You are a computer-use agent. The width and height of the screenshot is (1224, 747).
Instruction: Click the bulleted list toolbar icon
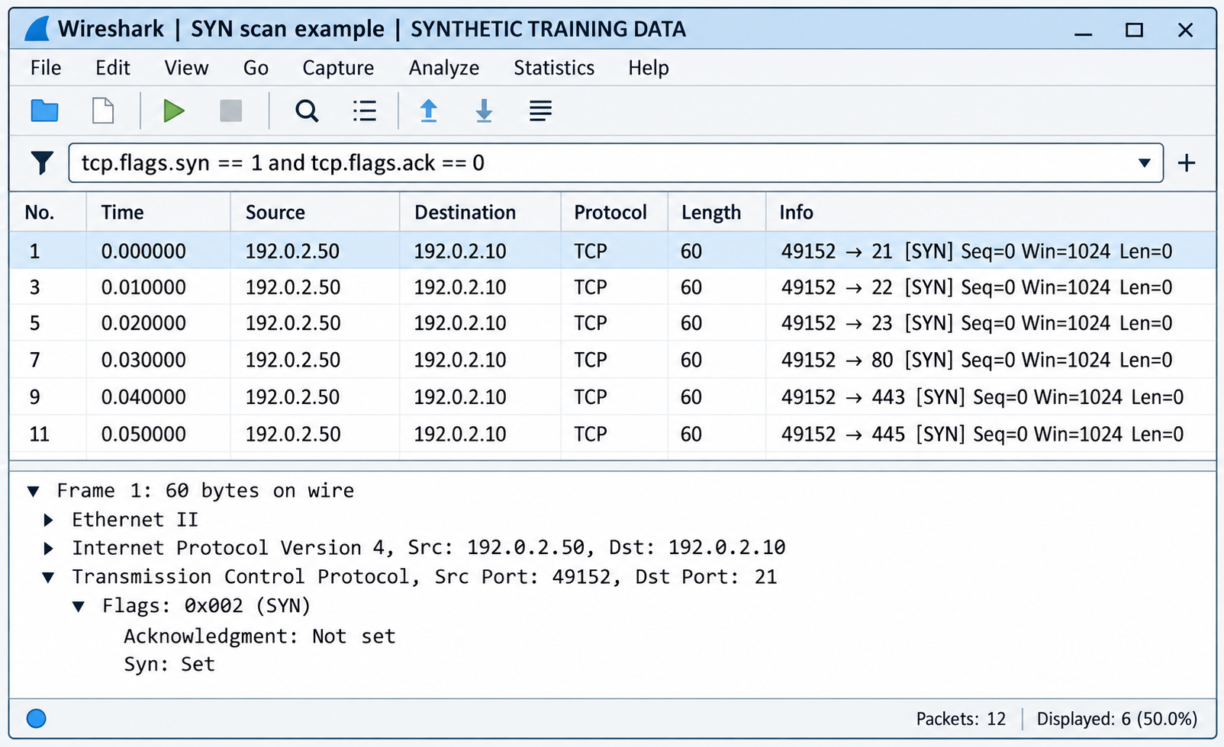pyautogui.click(x=365, y=111)
